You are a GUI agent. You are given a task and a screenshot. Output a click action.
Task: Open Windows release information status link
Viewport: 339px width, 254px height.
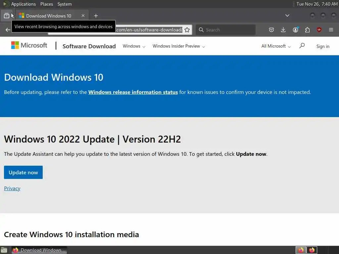point(133,92)
